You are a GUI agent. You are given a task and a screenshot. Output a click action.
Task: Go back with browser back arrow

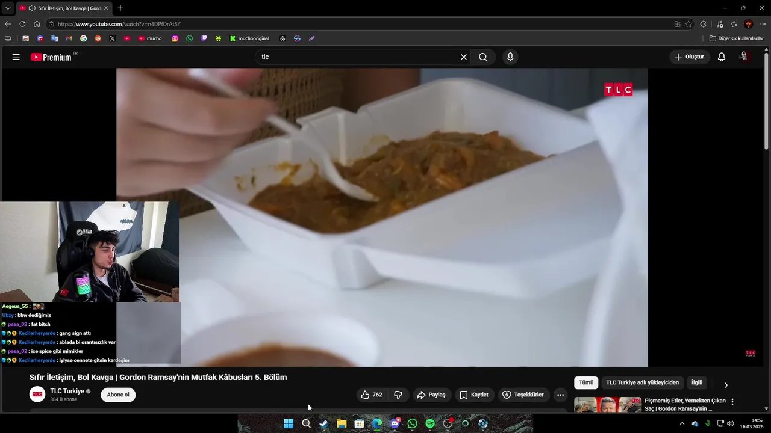(8, 24)
